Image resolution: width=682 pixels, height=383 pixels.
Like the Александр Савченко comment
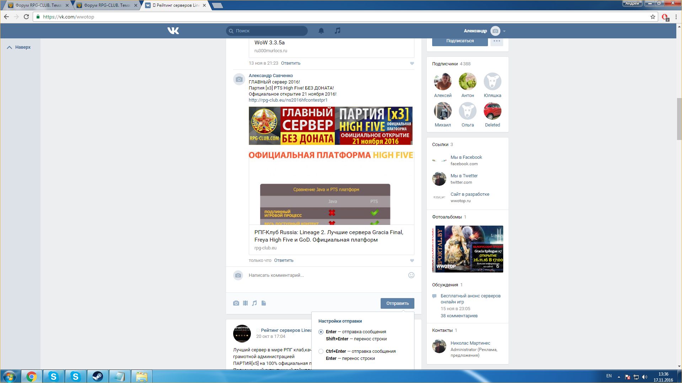coord(412,260)
